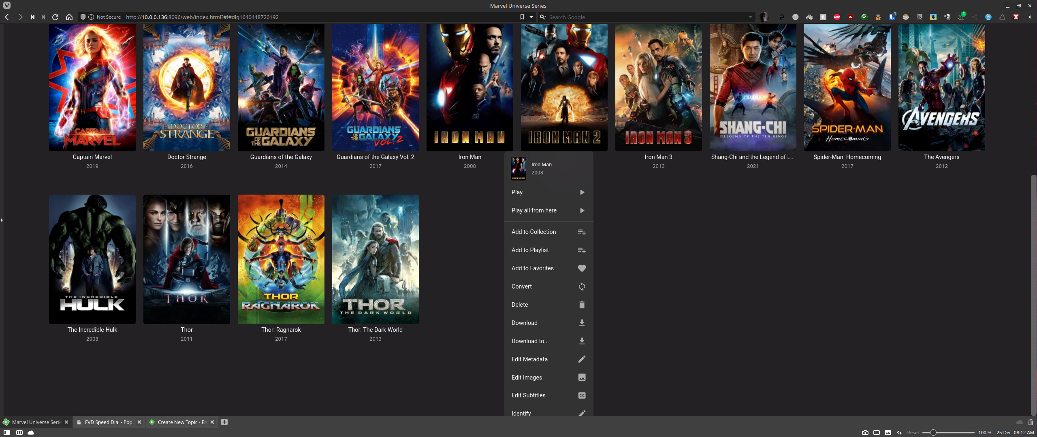The height and width of the screenshot is (437, 1037).
Task: Click the Add to Collection plus-list icon
Action: pos(582,232)
